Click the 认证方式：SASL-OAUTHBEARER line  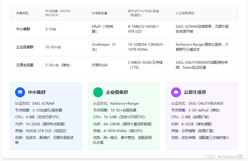tap(197, 103)
